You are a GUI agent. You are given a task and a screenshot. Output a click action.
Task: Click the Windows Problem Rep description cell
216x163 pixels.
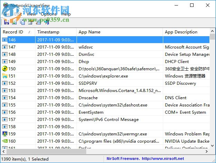(x=186, y=134)
